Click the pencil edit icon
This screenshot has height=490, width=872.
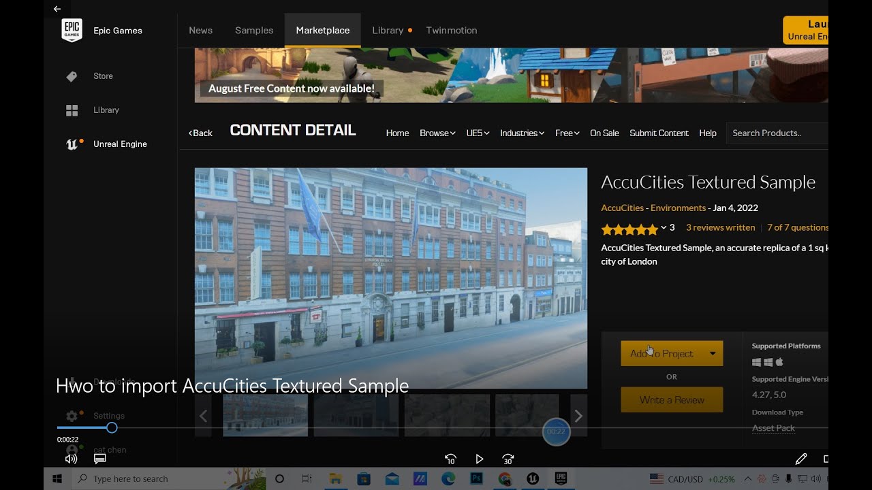pyautogui.click(x=801, y=459)
